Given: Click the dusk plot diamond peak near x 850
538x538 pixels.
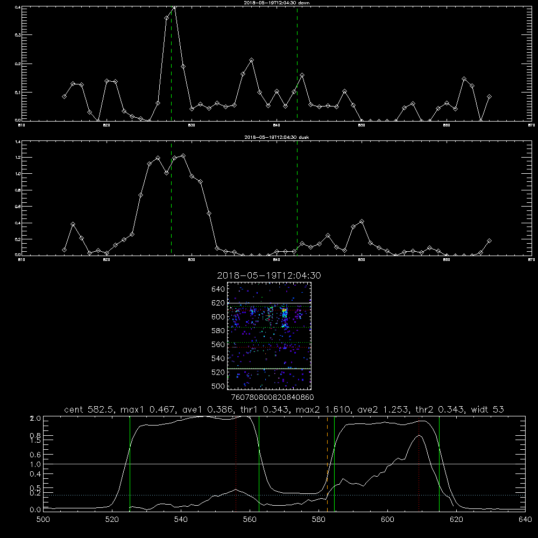Looking at the screenshot, I should point(362,222).
